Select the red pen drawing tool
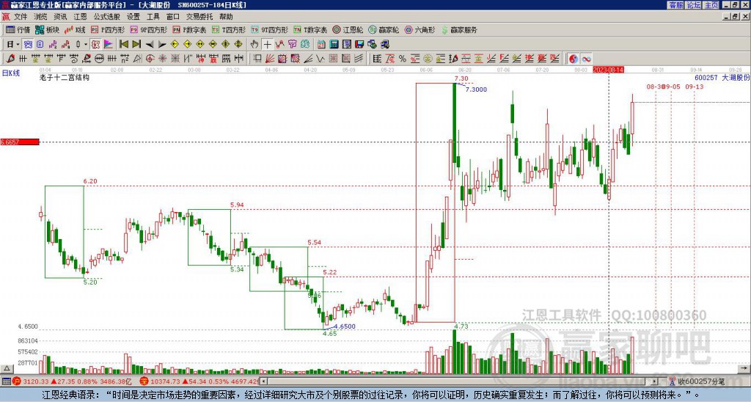 coord(10,59)
